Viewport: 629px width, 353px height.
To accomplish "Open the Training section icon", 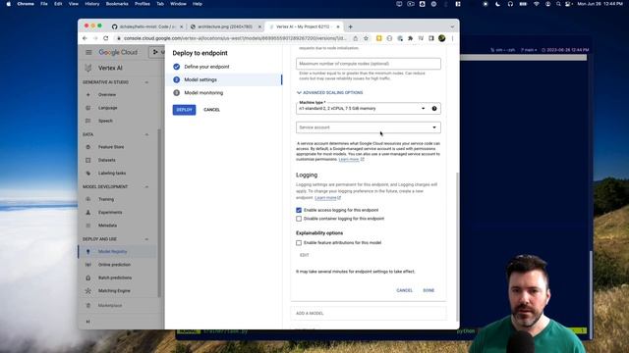I will (x=88, y=199).
